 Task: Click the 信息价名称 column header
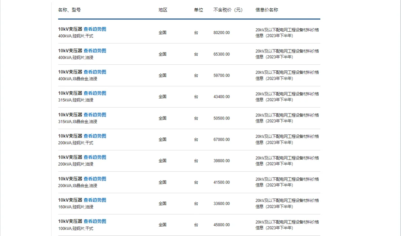point(267,10)
